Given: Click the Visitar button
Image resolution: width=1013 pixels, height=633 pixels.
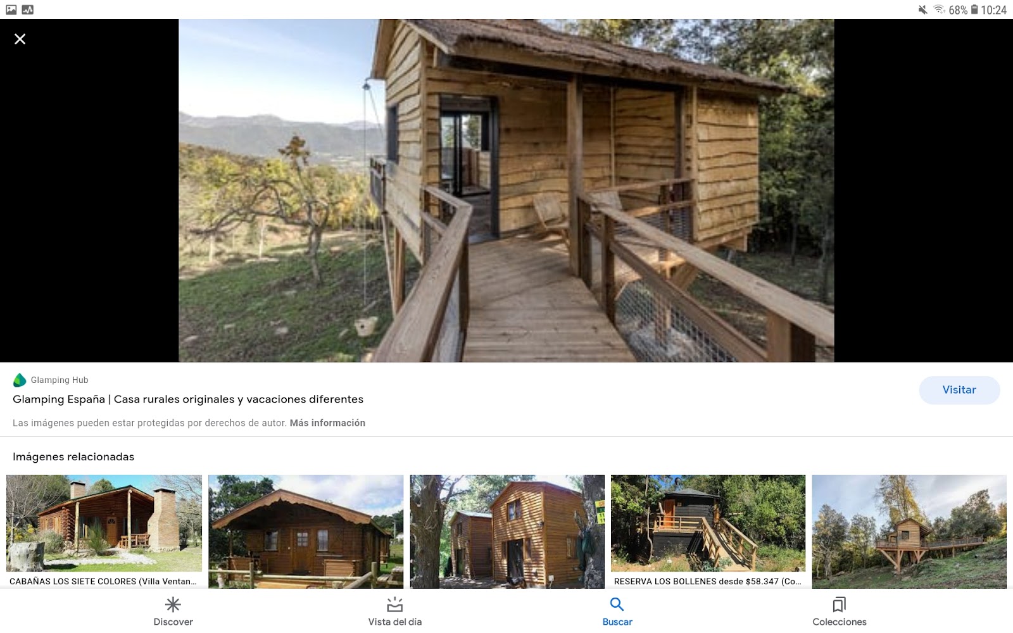Looking at the screenshot, I should pyautogui.click(x=959, y=390).
